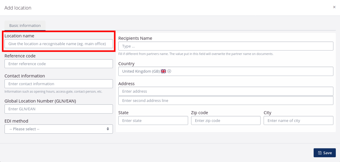Viewport: 340px width, 162px height.
Task: Click the GLN/EAN input box
Action: pyautogui.click(x=58, y=109)
